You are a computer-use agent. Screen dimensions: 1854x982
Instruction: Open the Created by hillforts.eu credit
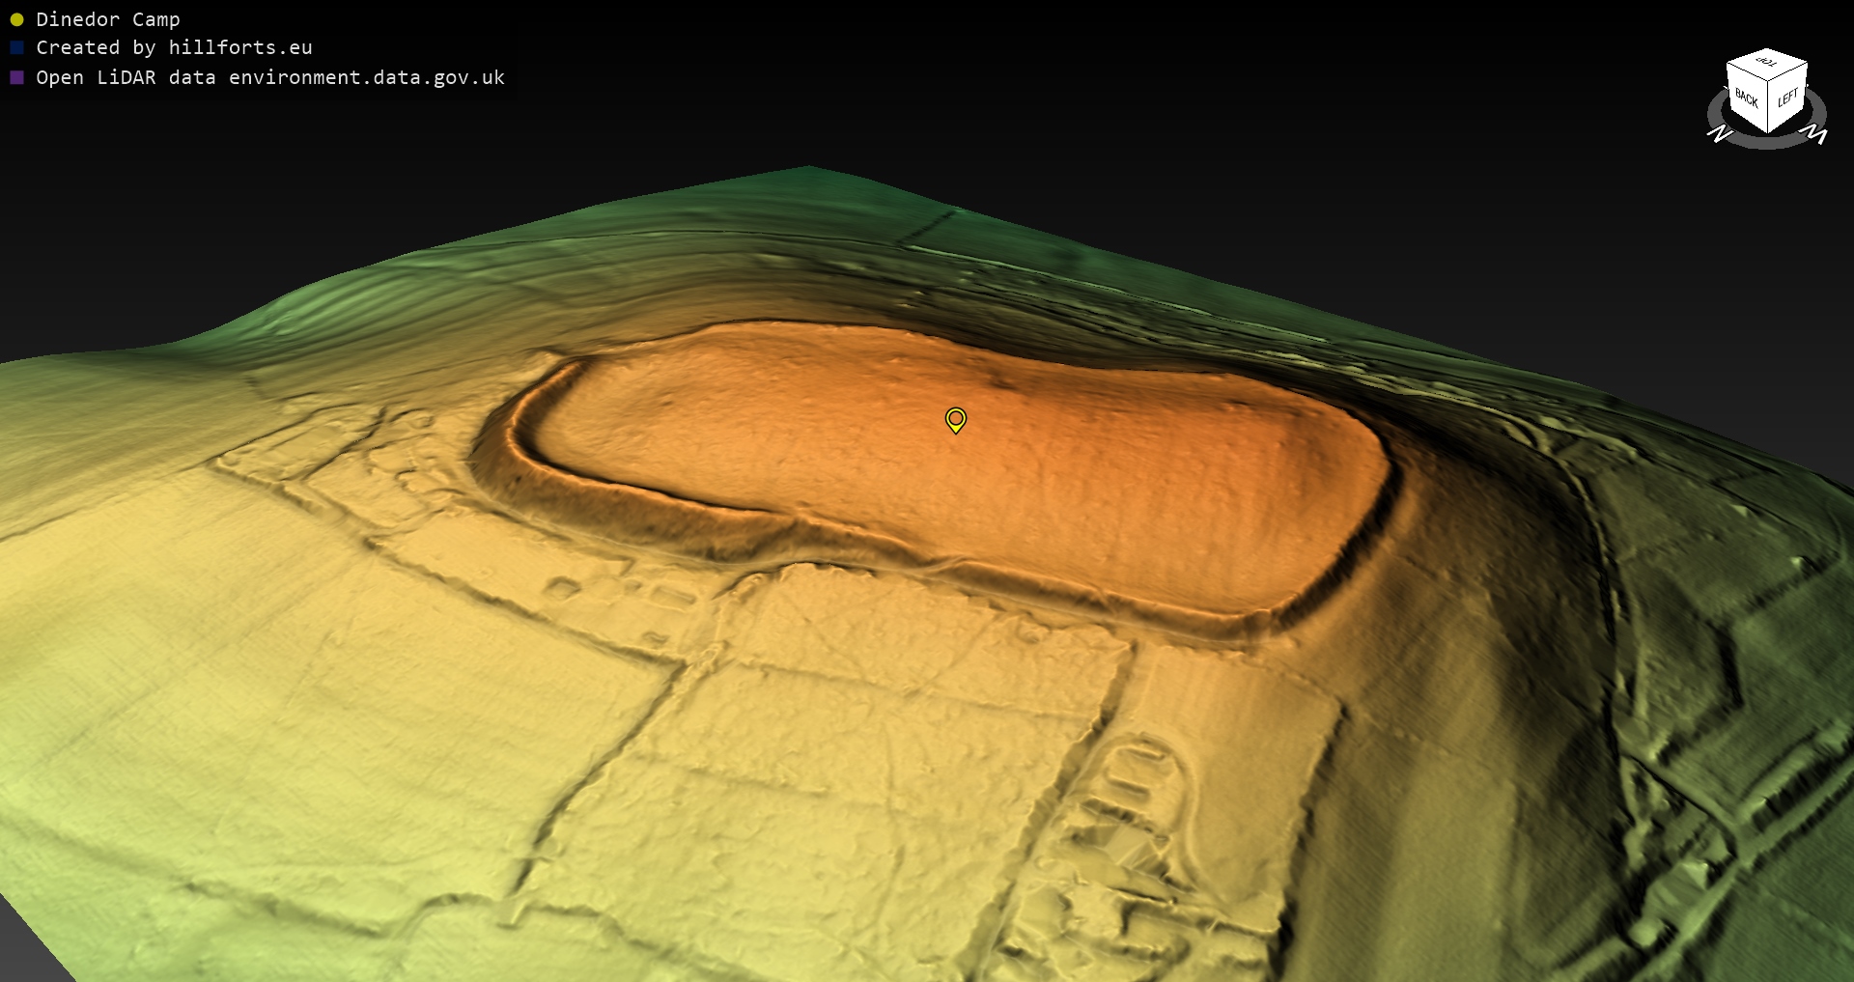pyautogui.click(x=174, y=47)
